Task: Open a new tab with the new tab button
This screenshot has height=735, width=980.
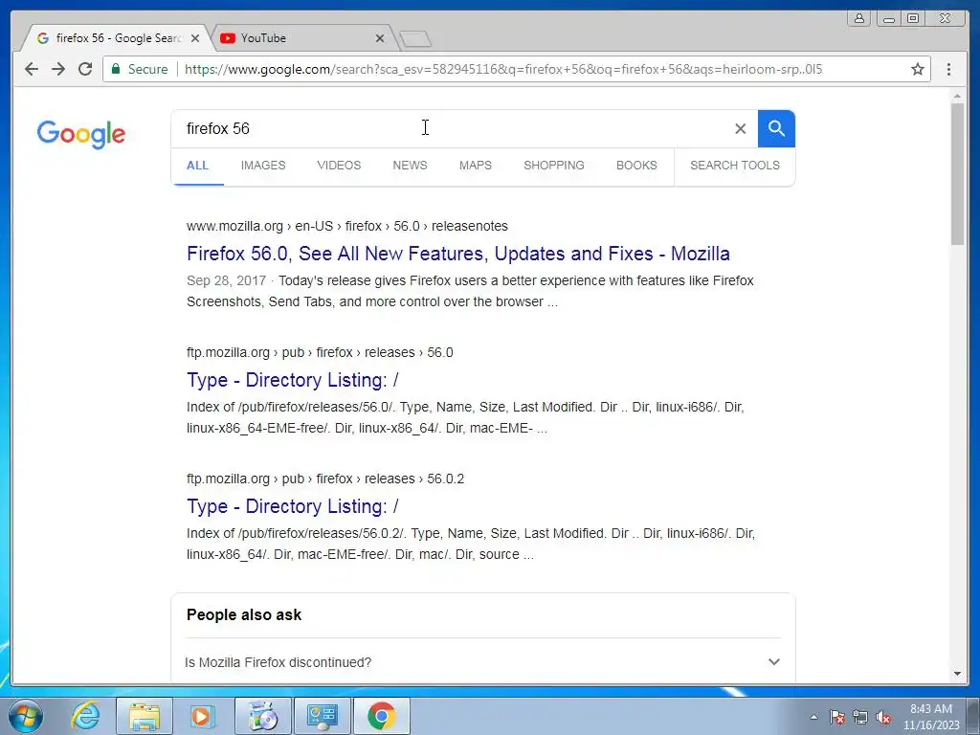Action: point(415,39)
